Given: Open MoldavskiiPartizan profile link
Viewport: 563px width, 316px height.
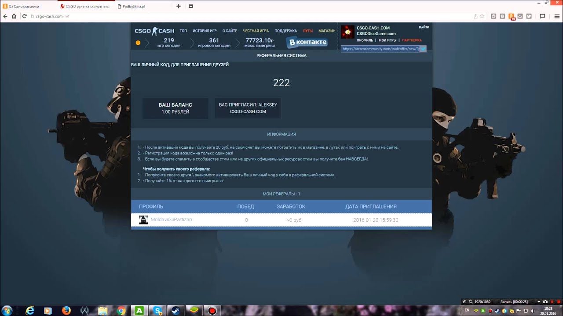Looking at the screenshot, I should [x=171, y=219].
